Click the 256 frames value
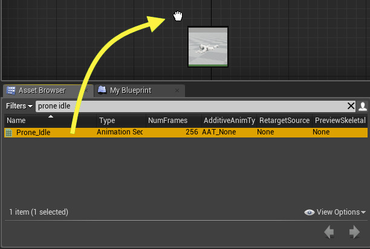370x249 pixels. click(192, 132)
